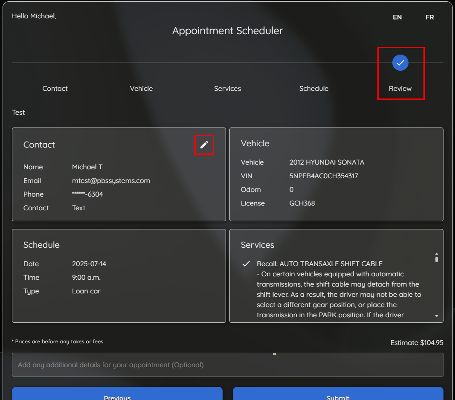Click the Services card heading

[x=258, y=245]
